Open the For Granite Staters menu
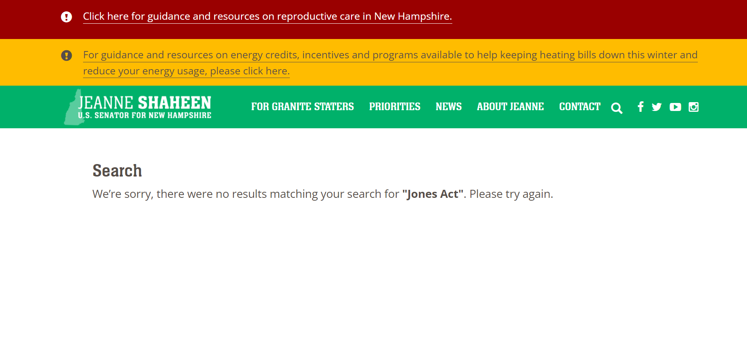The height and width of the screenshot is (343, 747). pos(302,107)
